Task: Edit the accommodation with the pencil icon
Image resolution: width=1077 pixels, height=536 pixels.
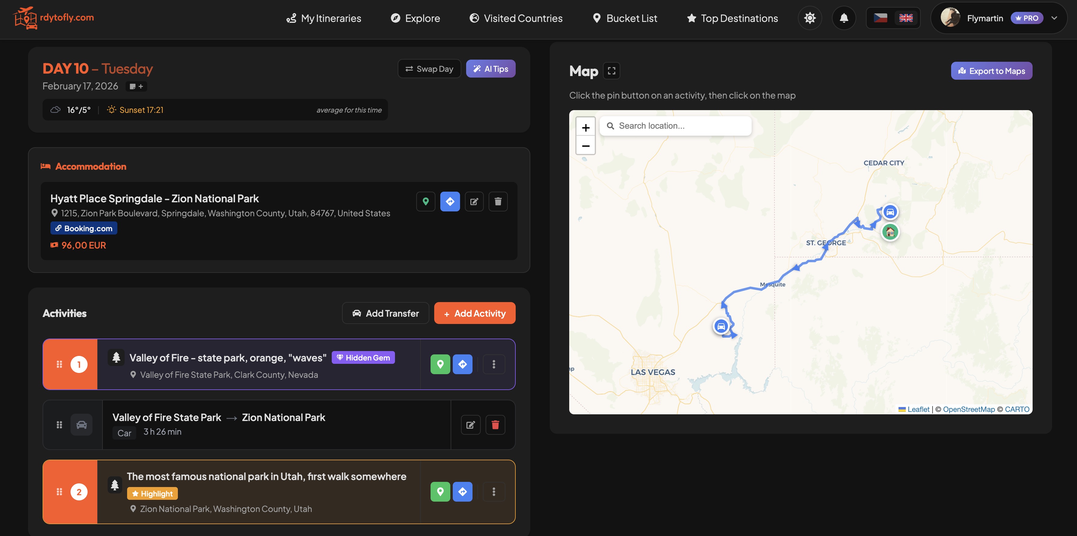Action: click(x=474, y=201)
